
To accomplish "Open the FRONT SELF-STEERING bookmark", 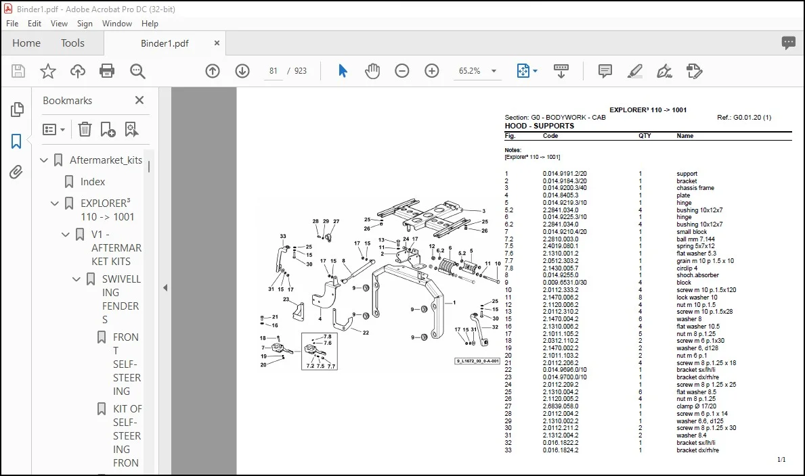I will [127, 364].
